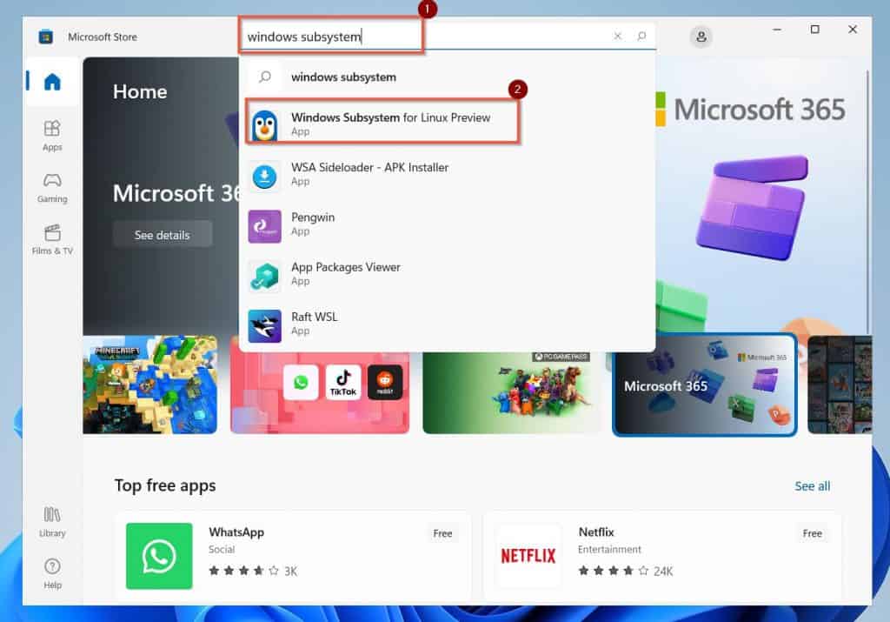Click the Social category label
Screen dimensions: 890x622
pos(222,549)
